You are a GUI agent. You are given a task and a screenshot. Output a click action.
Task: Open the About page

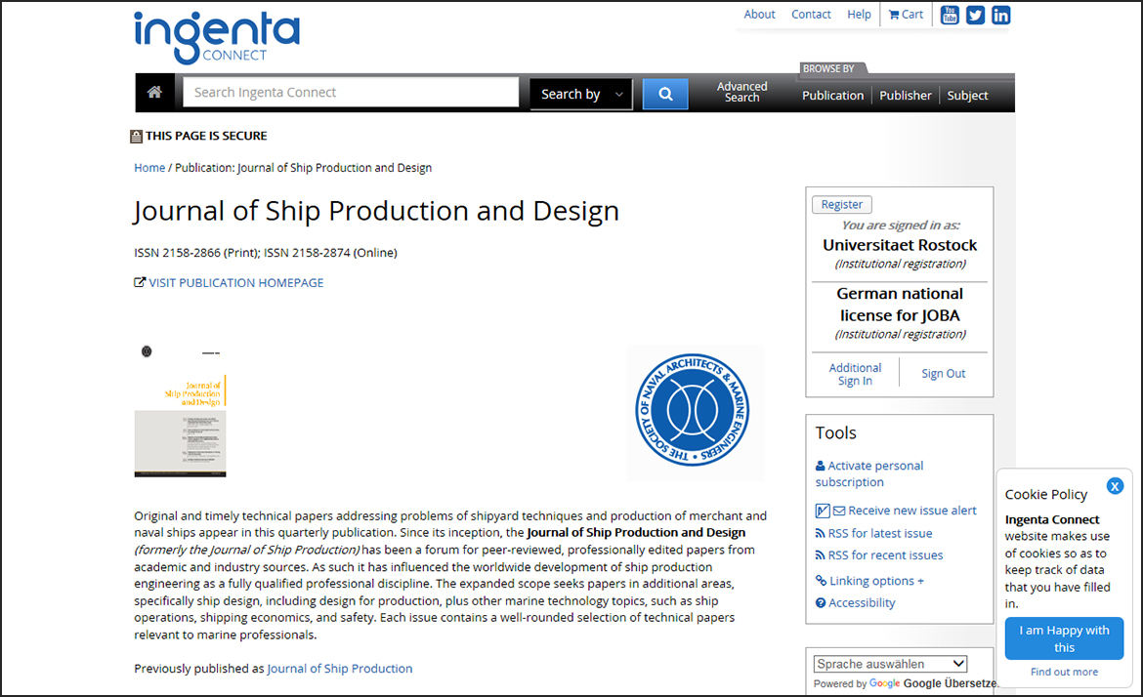point(759,14)
